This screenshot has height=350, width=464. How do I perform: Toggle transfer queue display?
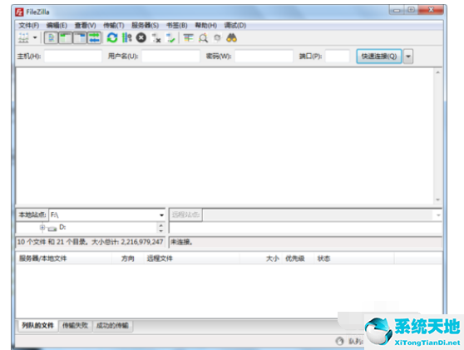tap(94, 38)
